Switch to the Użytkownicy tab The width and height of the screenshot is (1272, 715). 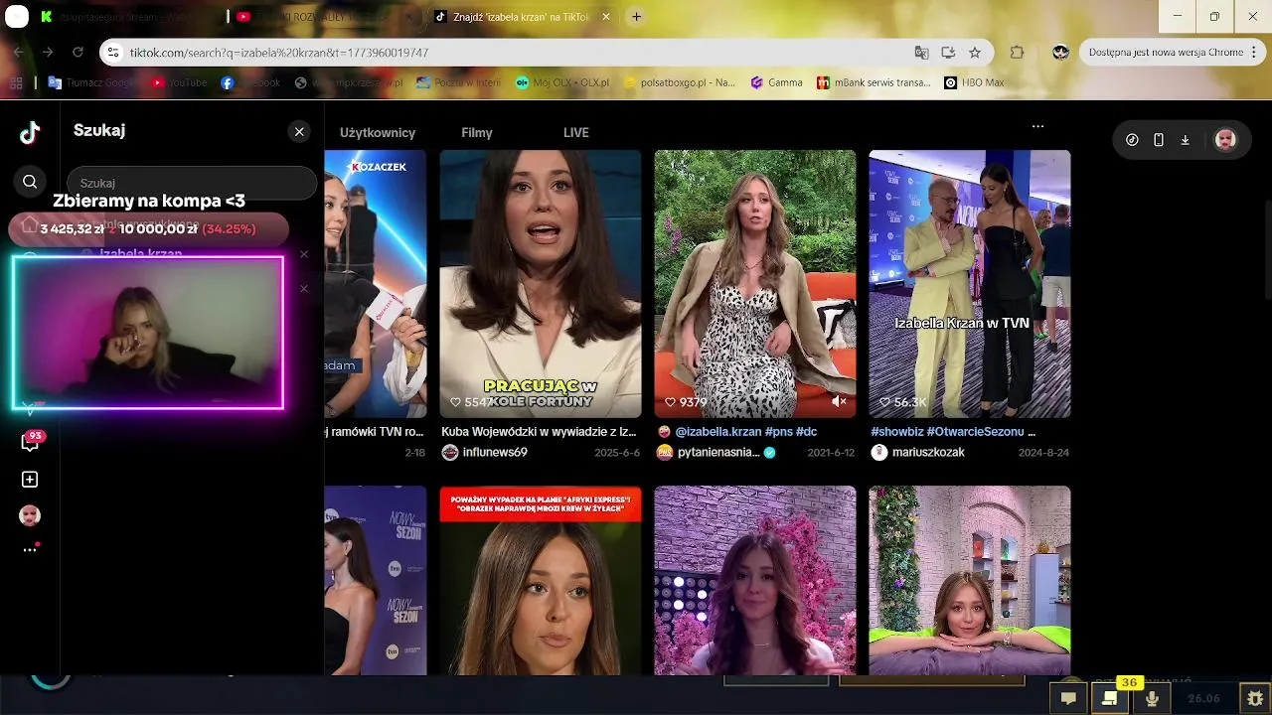pyautogui.click(x=378, y=132)
